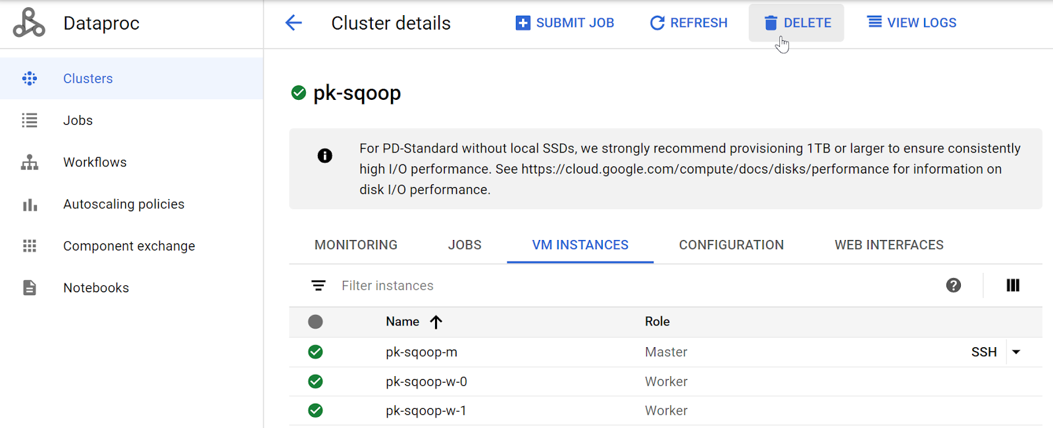
Task: Click the status check for pk-sqoop-w-1
Action: pos(316,411)
